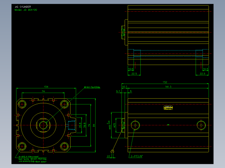
Task: Select the center piston rod circle
Action: point(43,125)
